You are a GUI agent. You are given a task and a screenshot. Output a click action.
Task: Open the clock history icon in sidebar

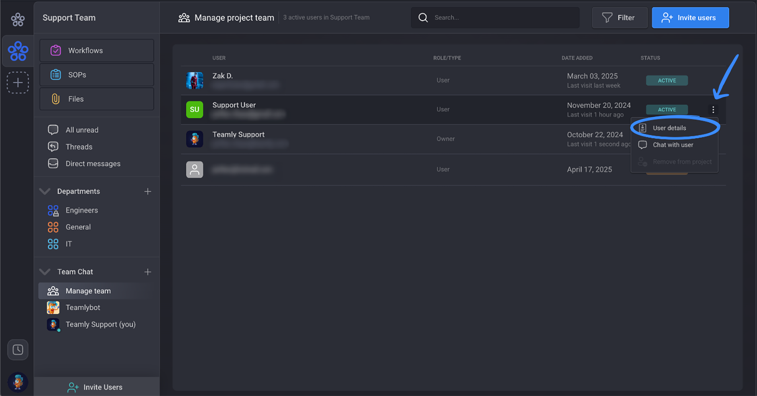18,350
